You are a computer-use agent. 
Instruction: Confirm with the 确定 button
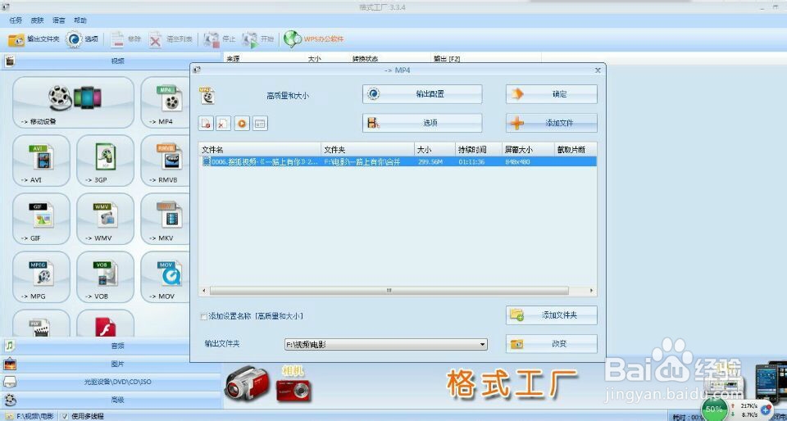pos(552,94)
